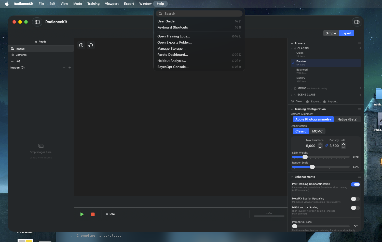Open the Cameras sidebar item
The width and height of the screenshot is (382, 242).
point(41,55)
